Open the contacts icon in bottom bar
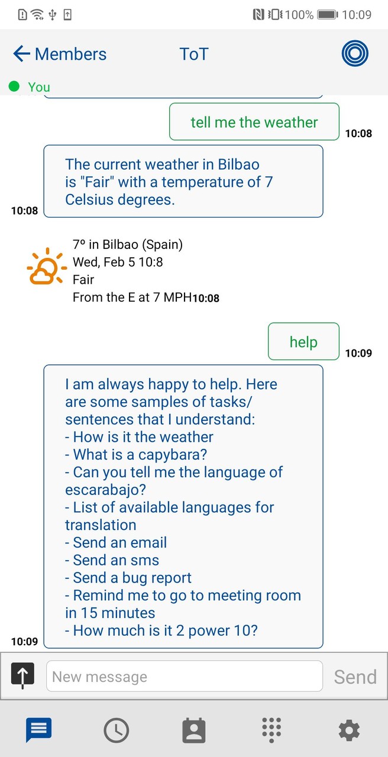The width and height of the screenshot is (388, 757). tap(194, 730)
